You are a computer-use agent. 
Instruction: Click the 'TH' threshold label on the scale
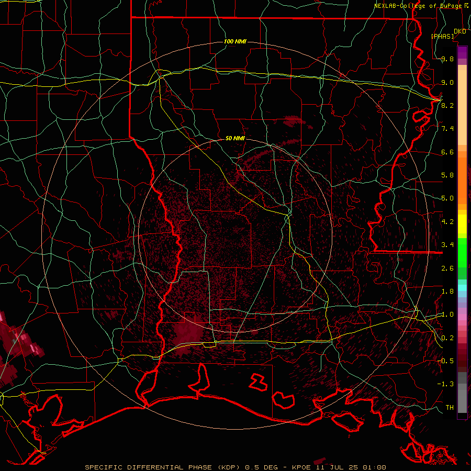click(450, 407)
